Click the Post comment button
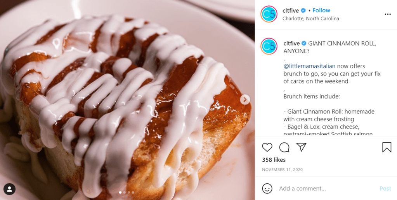 pyautogui.click(x=385, y=189)
